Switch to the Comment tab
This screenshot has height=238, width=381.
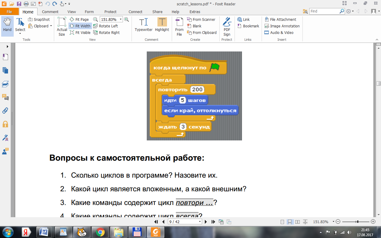click(x=50, y=12)
